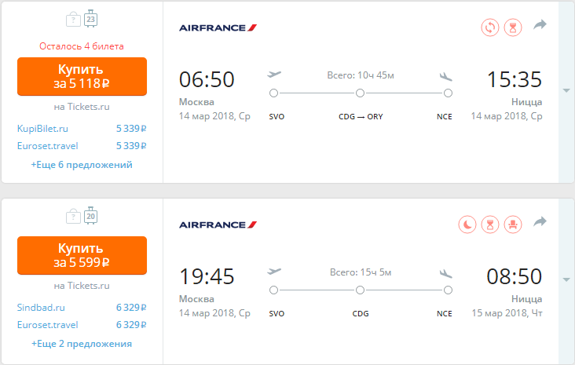Screen dimensions: 575x365
Task: Click the share arrow on the 06:50 flight
Action: (540, 25)
